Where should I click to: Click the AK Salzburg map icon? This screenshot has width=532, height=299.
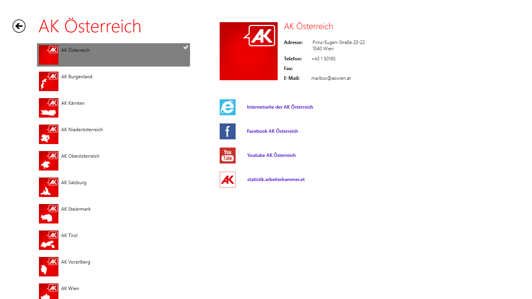tap(49, 187)
